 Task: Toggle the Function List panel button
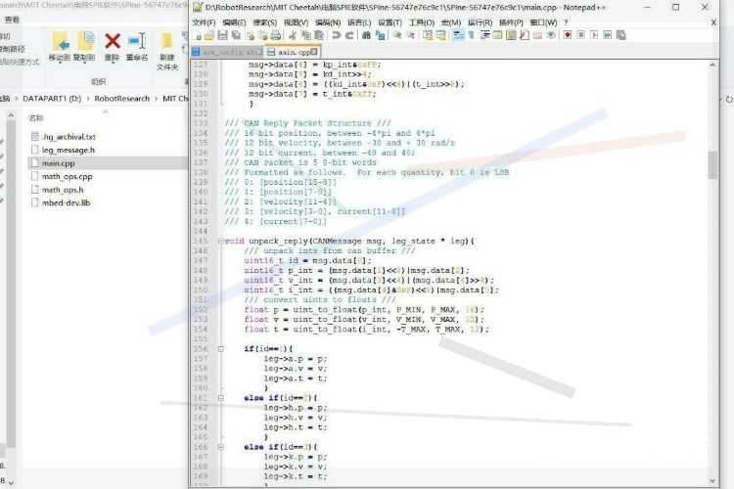pyautogui.click(x=525, y=35)
